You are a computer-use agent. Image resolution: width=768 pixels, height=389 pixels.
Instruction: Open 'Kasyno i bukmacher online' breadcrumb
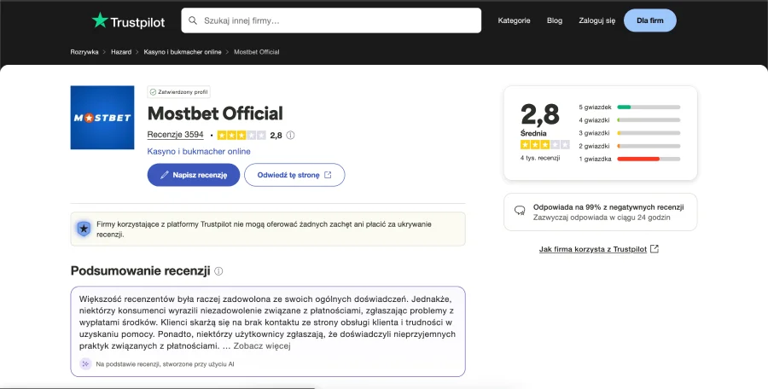(183, 52)
